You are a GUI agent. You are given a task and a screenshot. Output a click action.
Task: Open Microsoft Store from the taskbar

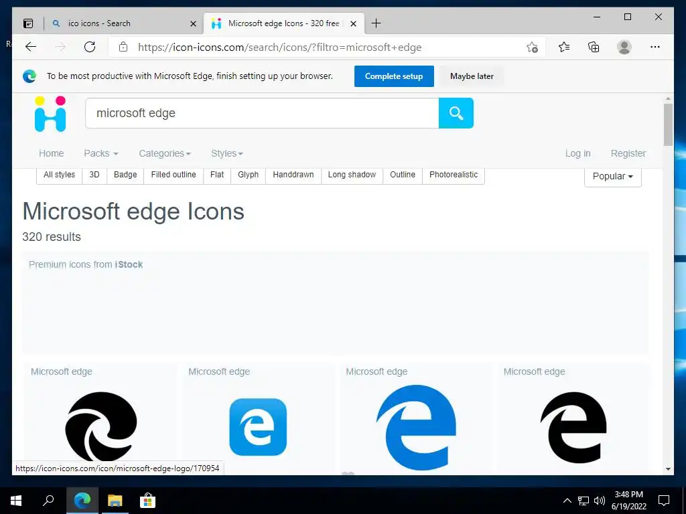click(147, 501)
